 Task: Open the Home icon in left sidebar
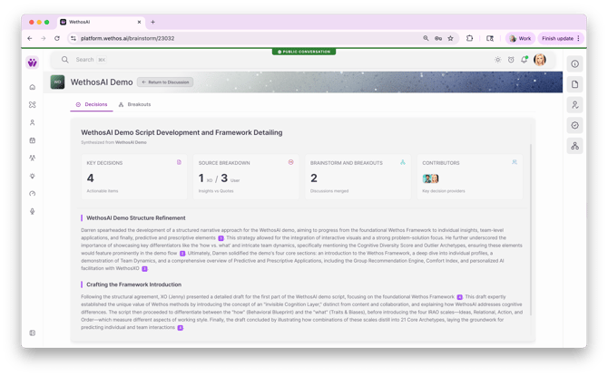pyautogui.click(x=33, y=87)
